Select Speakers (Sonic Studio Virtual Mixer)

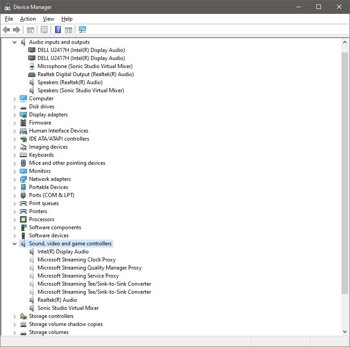pyautogui.click(x=81, y=90)
